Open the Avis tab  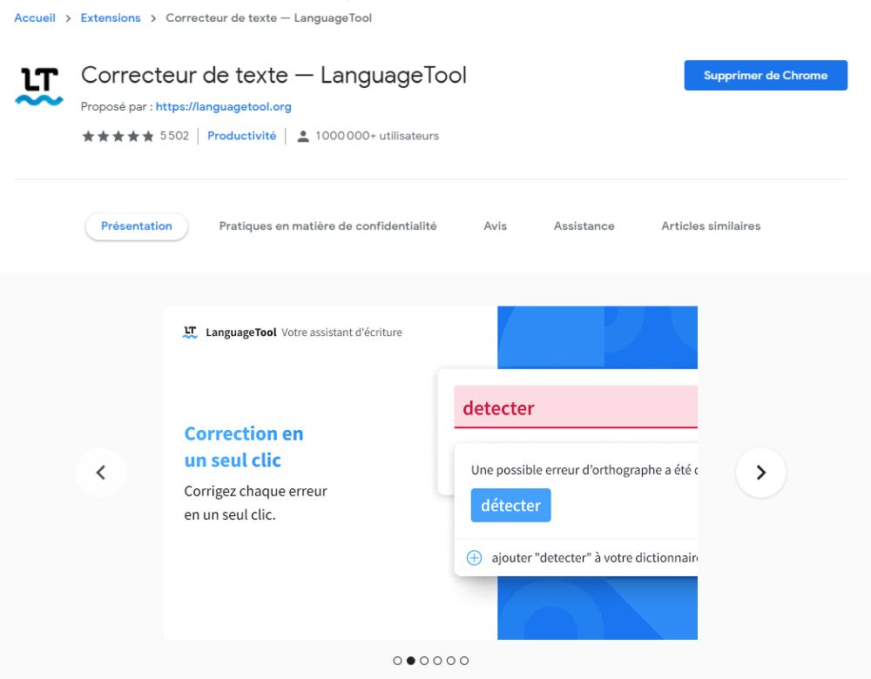tap(495, 226)
